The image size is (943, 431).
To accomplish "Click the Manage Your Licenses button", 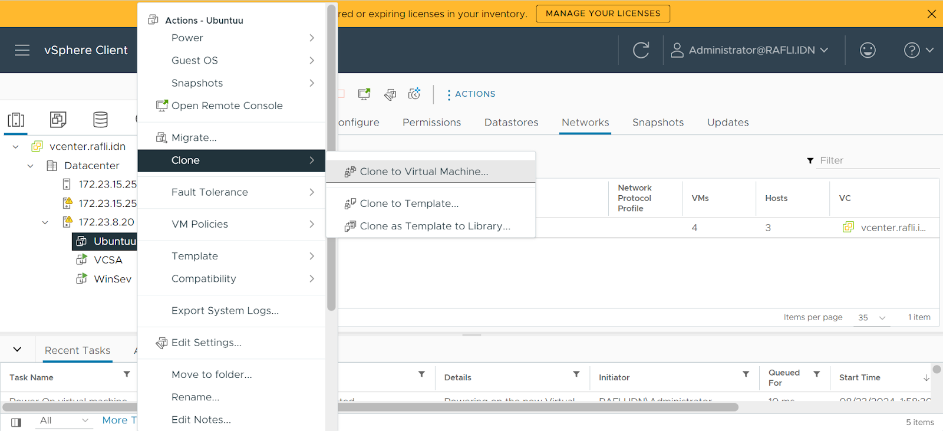I will coord(603,14).
